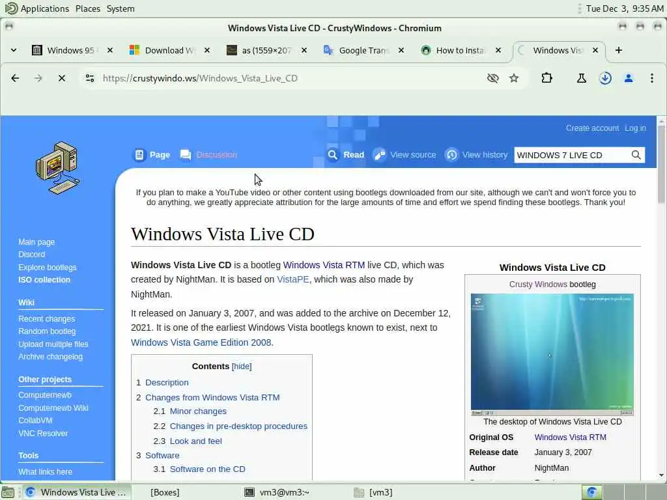Open Upload multiple files link
The image size is (667, 500).
[x=53, y=344]
